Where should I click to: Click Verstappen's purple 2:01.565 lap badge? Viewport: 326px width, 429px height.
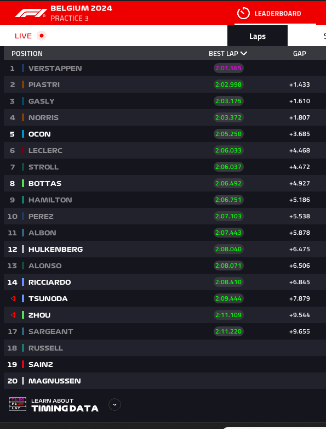228,68
